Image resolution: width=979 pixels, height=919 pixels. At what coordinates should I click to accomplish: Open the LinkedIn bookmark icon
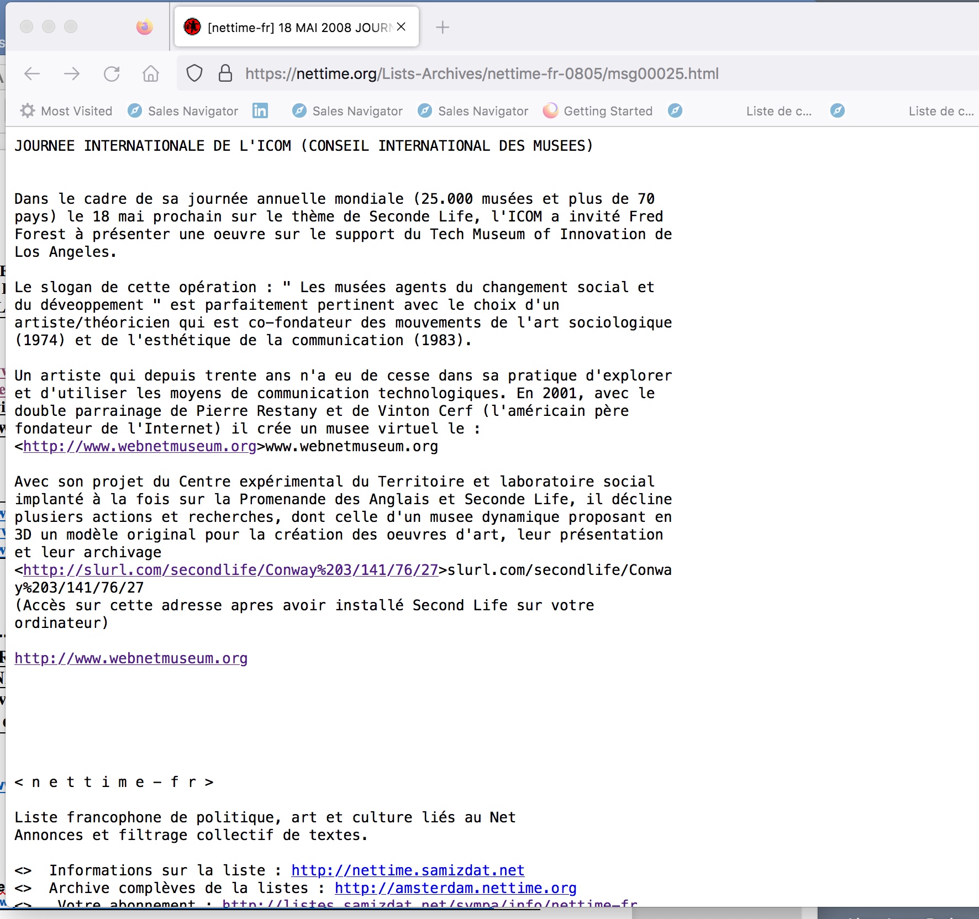260,111
